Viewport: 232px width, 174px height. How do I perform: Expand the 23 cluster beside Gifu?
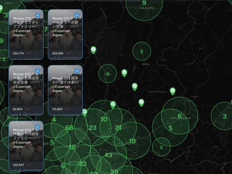click(x=92, y=128)
